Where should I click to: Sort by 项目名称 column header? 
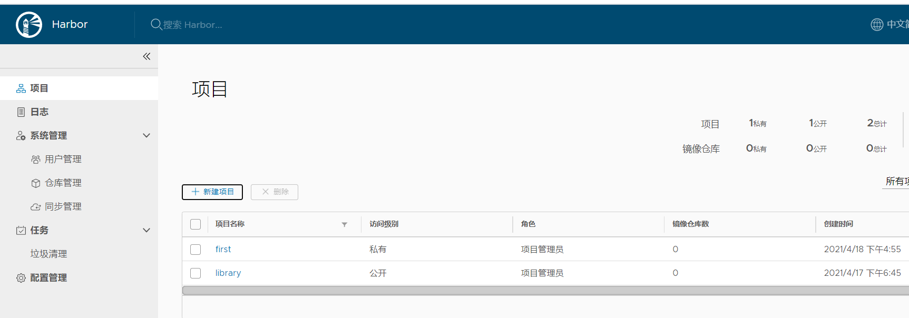(230, 224)
